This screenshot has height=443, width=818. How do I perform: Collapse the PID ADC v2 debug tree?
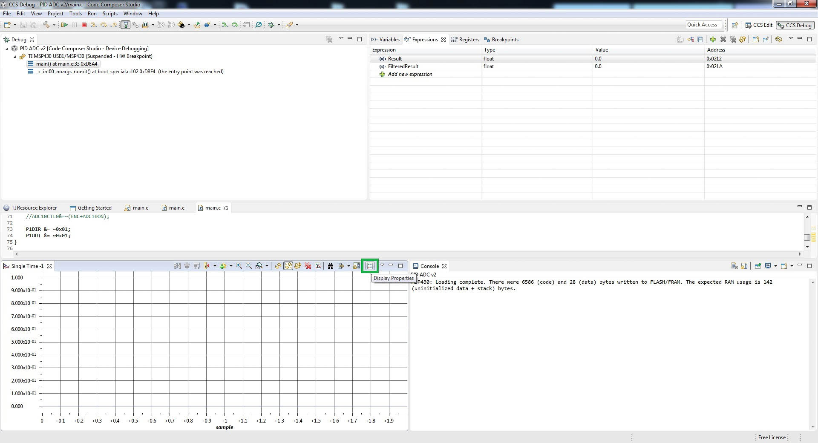point(7,49)
